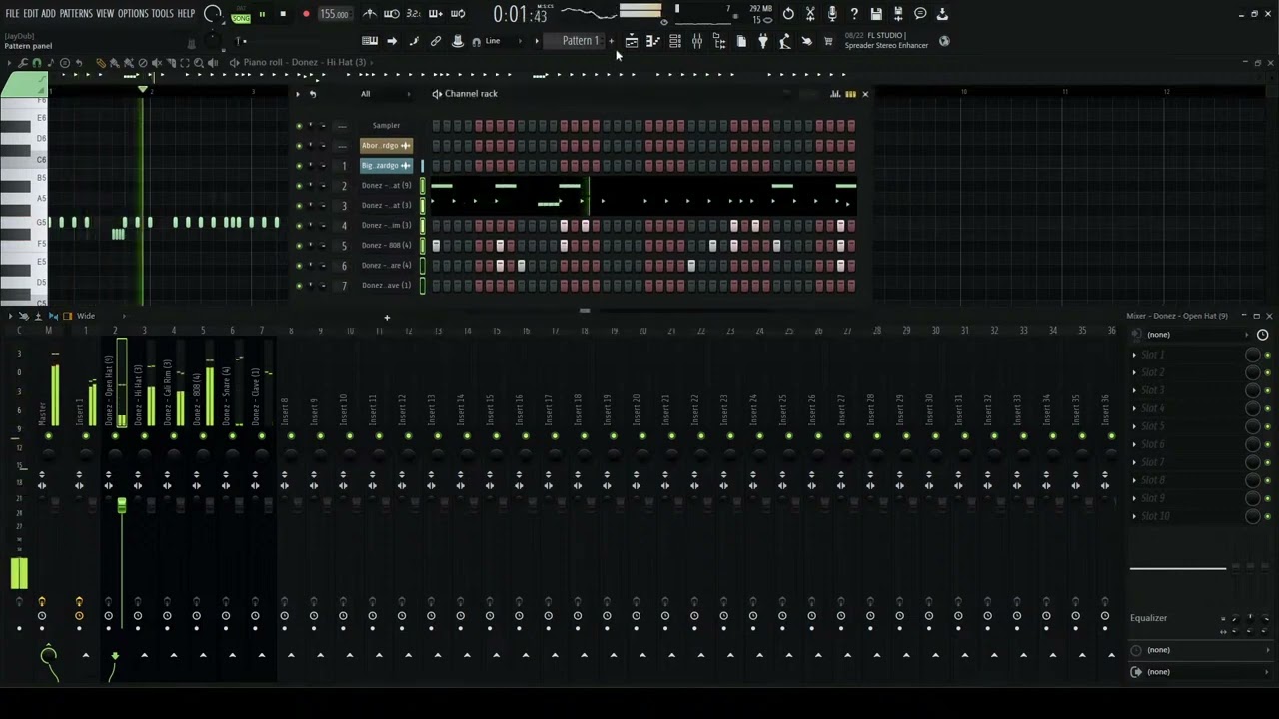1279x719 pixels.
Task: Mute the Donez - 808 (4) channel
Action: click(x=298, y=246)
